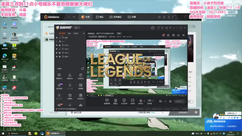Open the 房管助手 tool in toolbox

pyautogui.click(x=70, y=76)
